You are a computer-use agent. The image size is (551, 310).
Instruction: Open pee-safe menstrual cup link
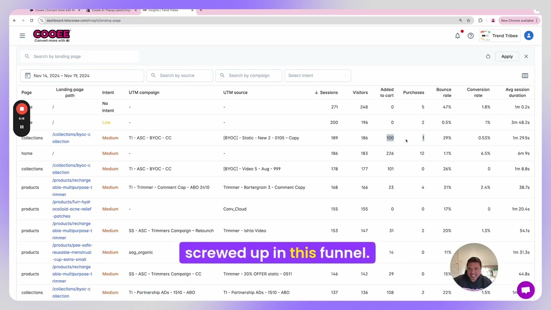tap(72, 252)
